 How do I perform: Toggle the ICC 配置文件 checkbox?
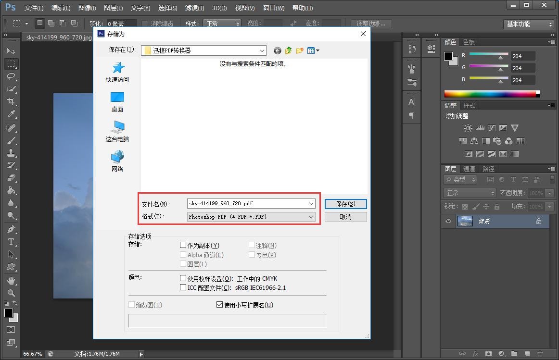[x=183, y=287]
